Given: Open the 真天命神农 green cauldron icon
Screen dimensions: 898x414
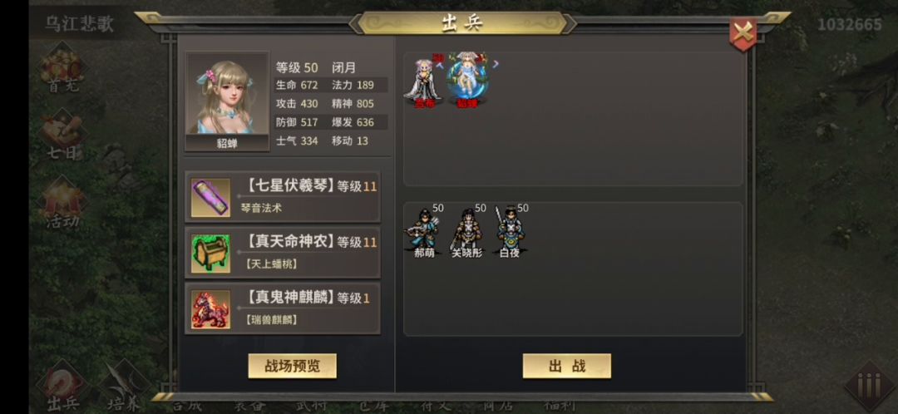Looking at the screenshot, I should [x=210, y=253].
